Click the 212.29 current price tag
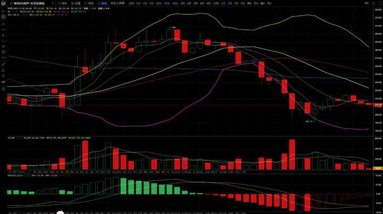 pyautogui.click(x=378, y=105)
